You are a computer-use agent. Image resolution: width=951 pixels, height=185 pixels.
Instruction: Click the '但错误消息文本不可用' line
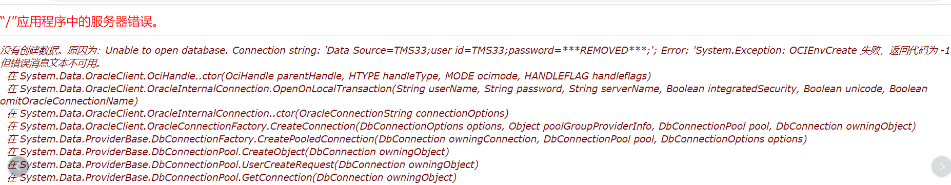pyautogui.click(x=50, y=63)
